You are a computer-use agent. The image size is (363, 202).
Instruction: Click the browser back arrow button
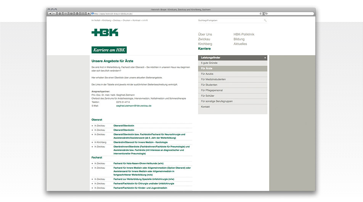(x=50, y=13)
